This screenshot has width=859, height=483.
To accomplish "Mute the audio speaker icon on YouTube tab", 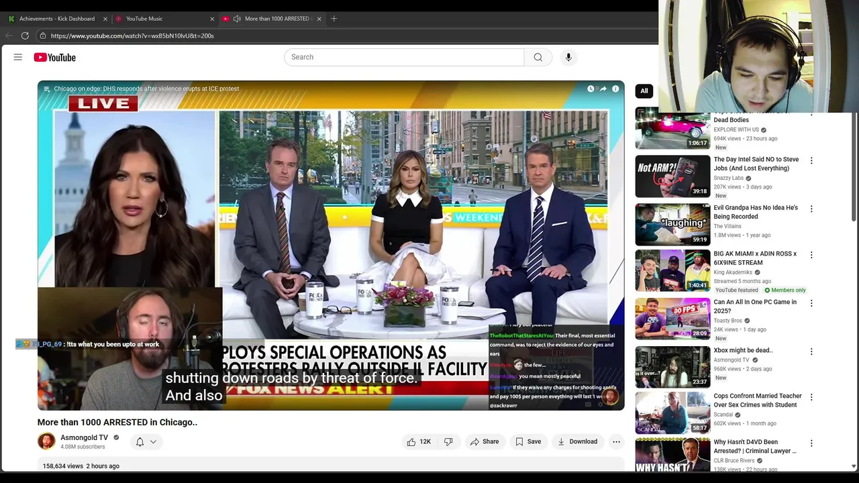I will [x=237, y=19].
